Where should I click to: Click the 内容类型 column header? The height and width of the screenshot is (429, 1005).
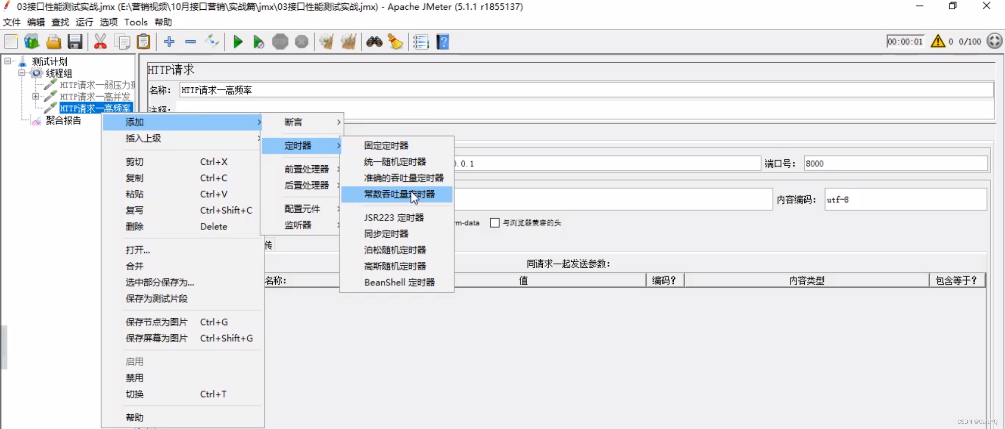pos(807,280)
